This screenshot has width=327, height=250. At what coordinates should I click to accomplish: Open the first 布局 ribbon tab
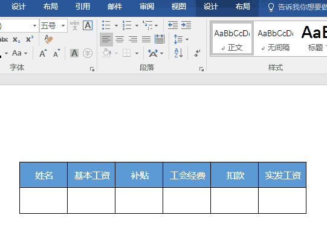[x=50, y=7]
